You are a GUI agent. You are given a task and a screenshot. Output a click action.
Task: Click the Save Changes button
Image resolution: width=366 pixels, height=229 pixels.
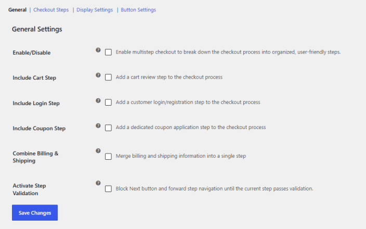tap(35, 213)
